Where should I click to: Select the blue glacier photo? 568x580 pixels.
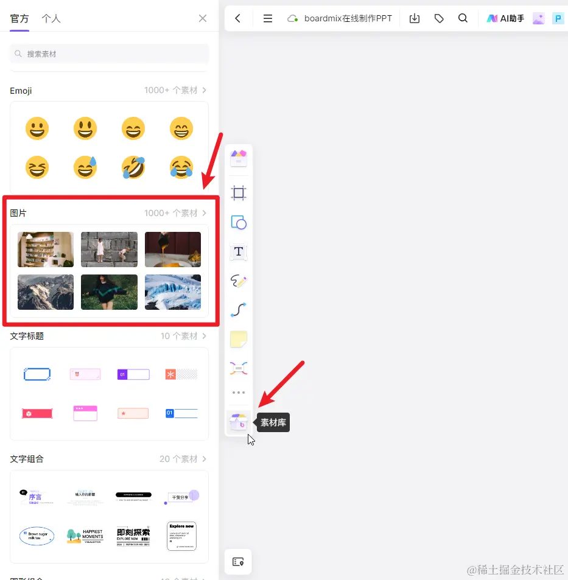tap(173, 292)
